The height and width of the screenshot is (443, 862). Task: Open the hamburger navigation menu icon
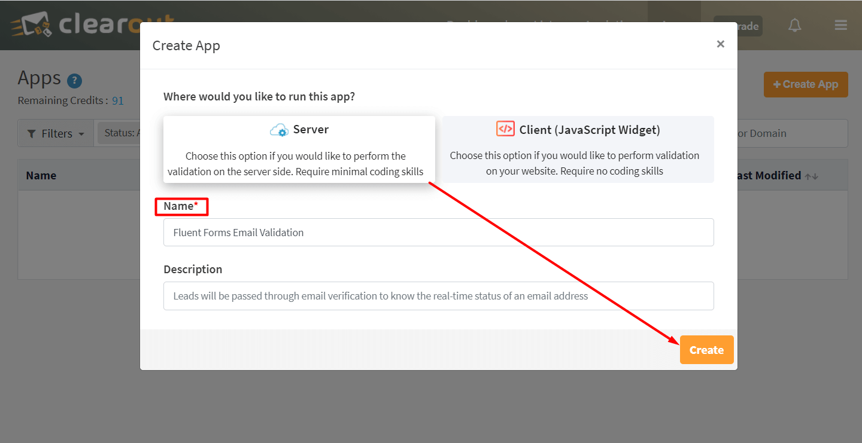840,25
